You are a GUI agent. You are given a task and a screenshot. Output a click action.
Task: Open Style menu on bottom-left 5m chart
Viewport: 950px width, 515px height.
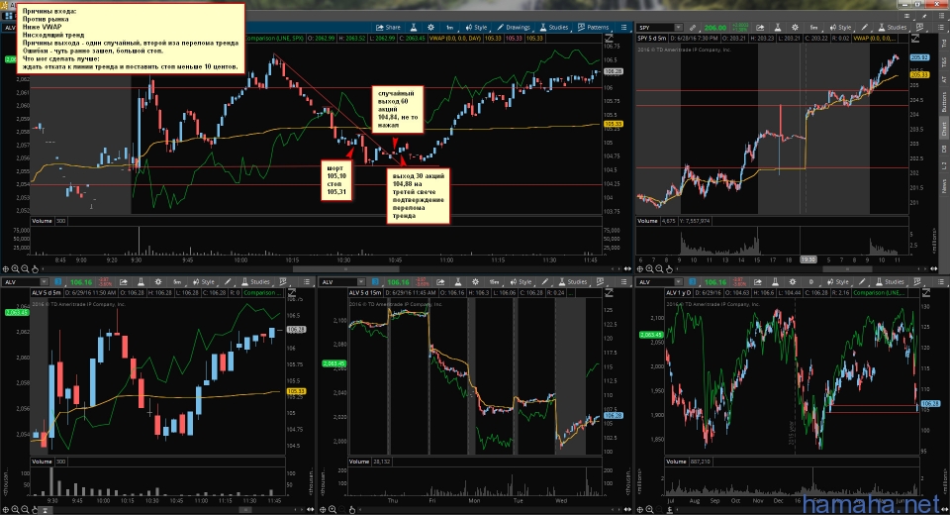[x=204, y=282]
